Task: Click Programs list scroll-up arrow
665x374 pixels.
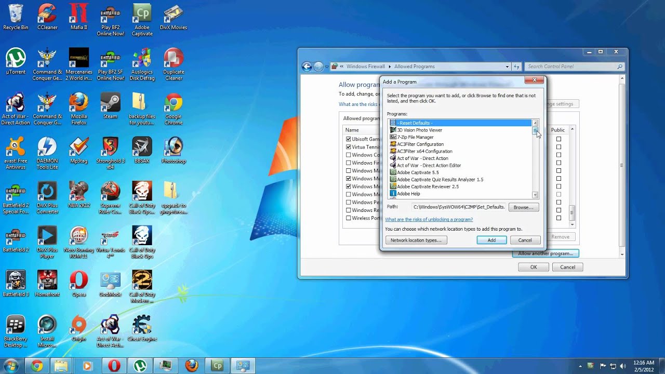Action: 535,123
